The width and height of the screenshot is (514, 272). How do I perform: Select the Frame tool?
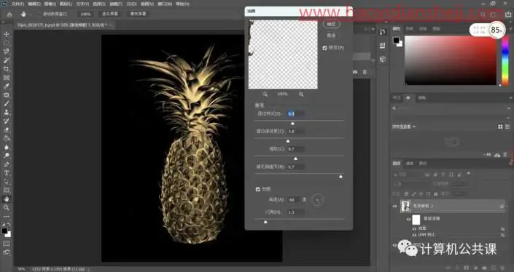7,78
